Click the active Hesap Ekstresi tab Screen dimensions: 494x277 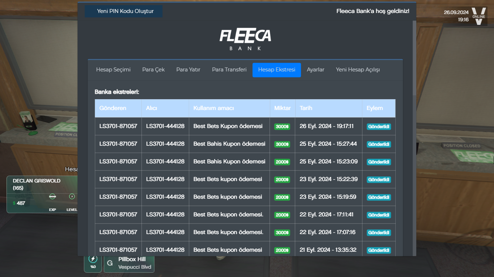[277, 70]
